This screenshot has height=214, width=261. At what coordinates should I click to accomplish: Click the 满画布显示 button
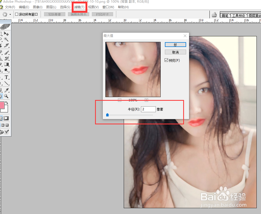[x=78, y=14]
